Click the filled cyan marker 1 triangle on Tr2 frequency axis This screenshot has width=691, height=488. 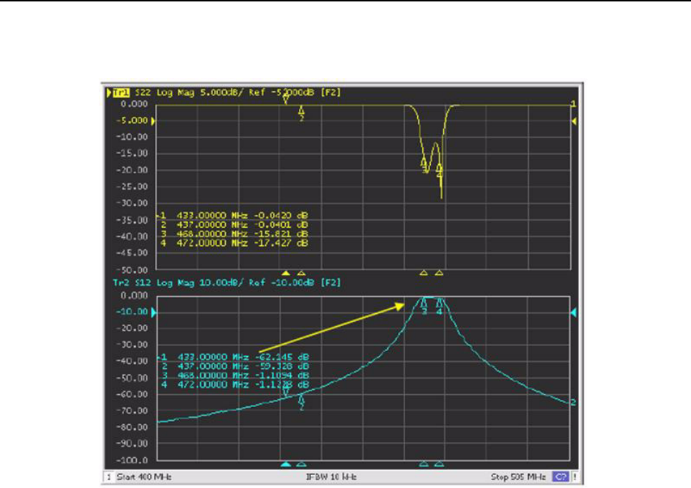(x=286, y=464)
